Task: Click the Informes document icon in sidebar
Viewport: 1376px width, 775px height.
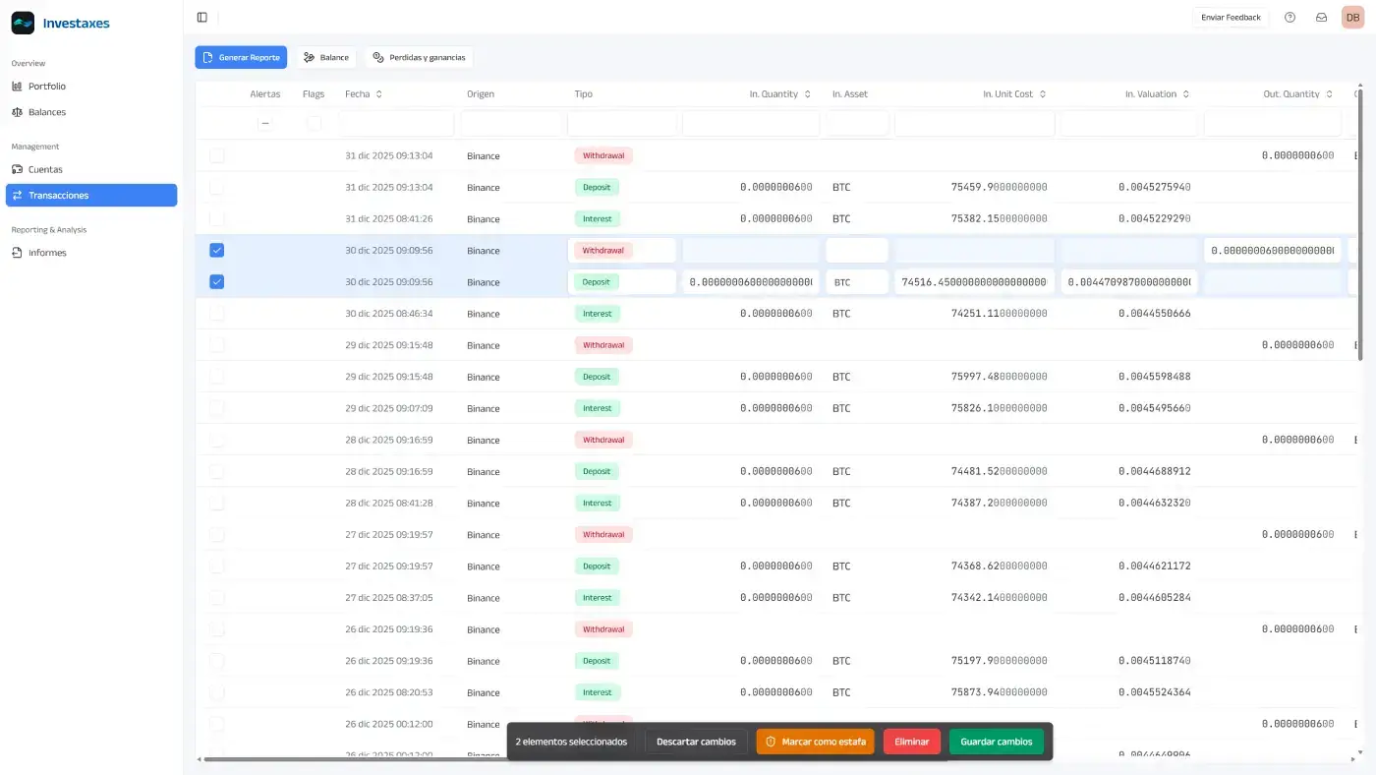Action: click(17, 253)
